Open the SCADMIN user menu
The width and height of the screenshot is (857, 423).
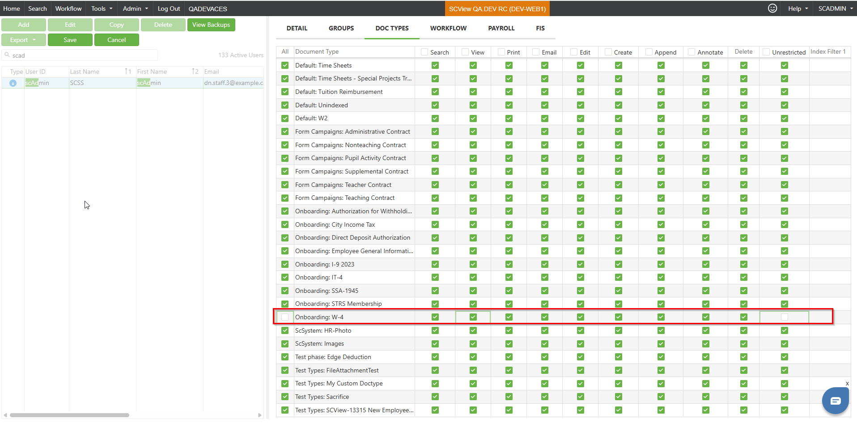[835, 8]
